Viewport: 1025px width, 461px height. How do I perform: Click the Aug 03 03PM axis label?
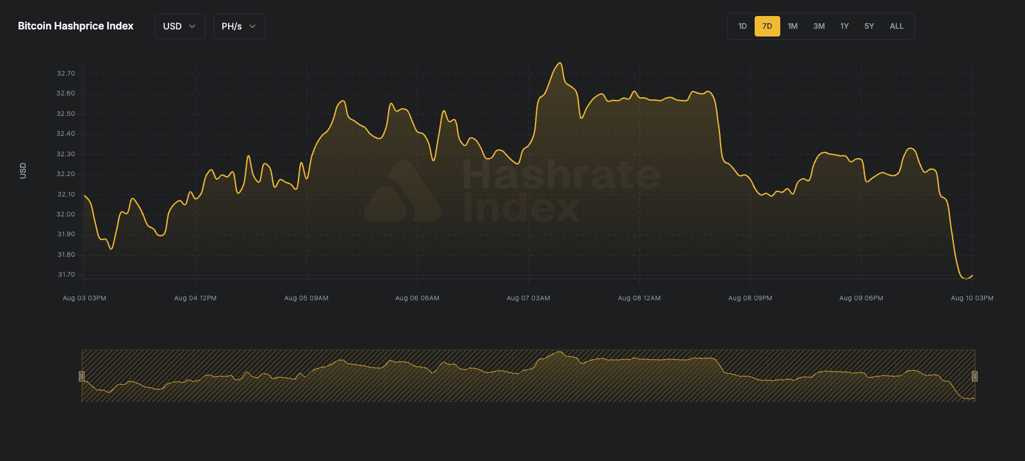85,298
